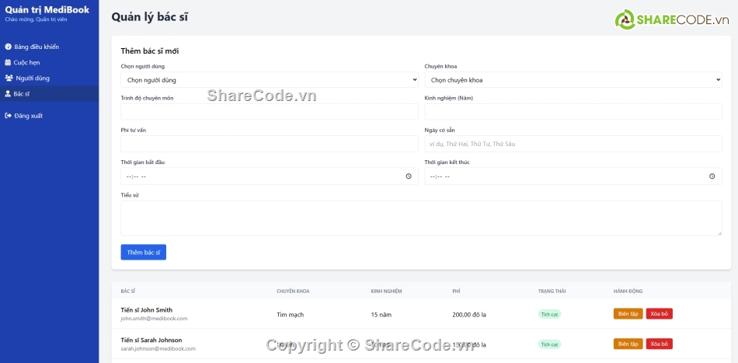Open the Chọn người dùng dropdown

coord(269,79)
